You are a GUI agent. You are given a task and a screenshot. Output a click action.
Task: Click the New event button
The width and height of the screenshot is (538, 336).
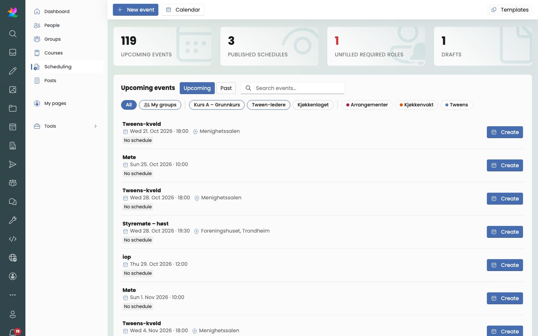coord(136,10)
